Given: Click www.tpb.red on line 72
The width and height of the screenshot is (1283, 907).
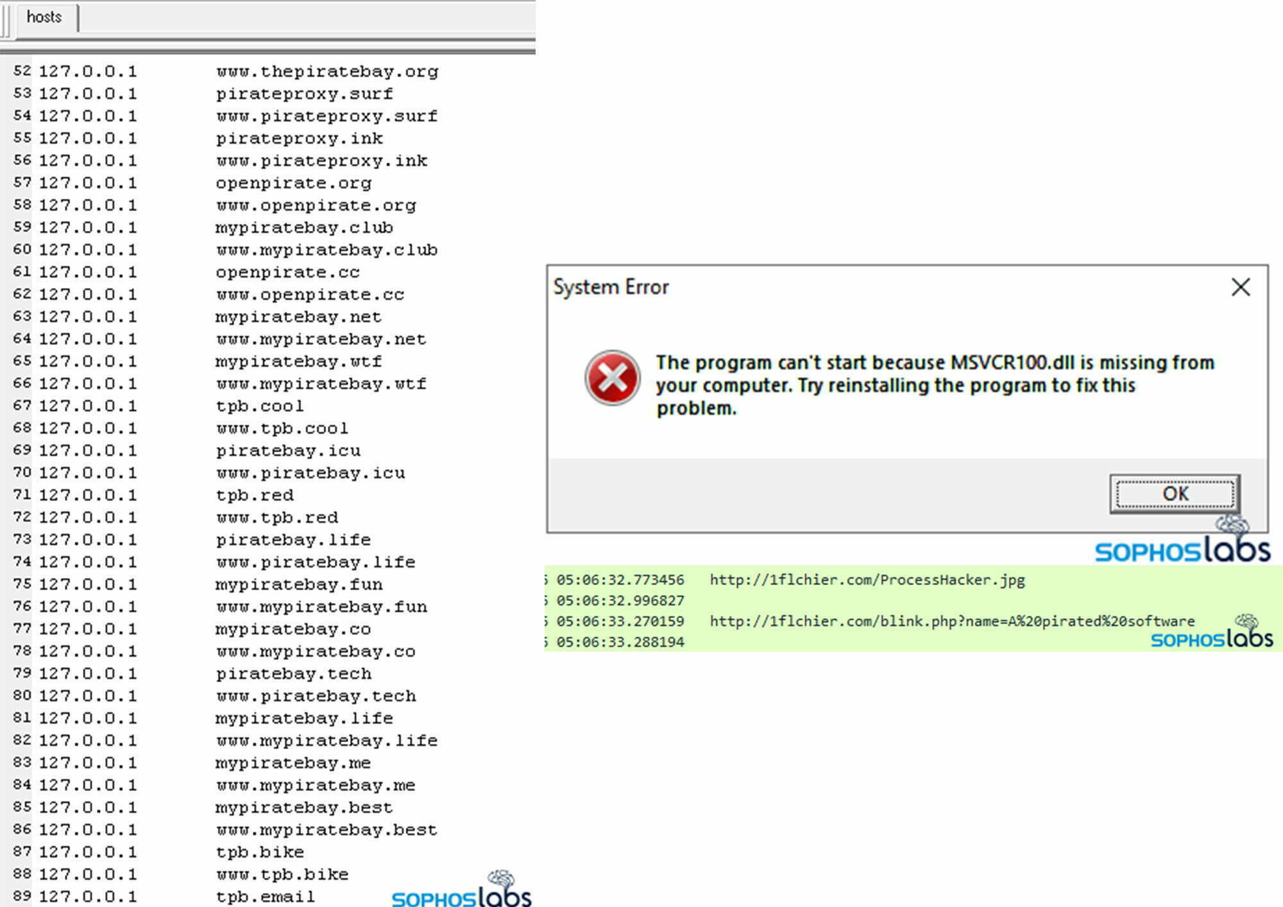Looking at the screenshot, I should coord(277,517).
